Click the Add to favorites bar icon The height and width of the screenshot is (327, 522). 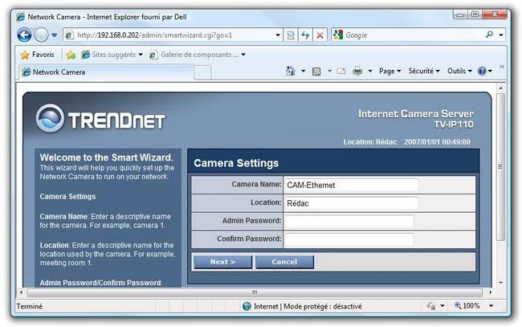(71, 55)
